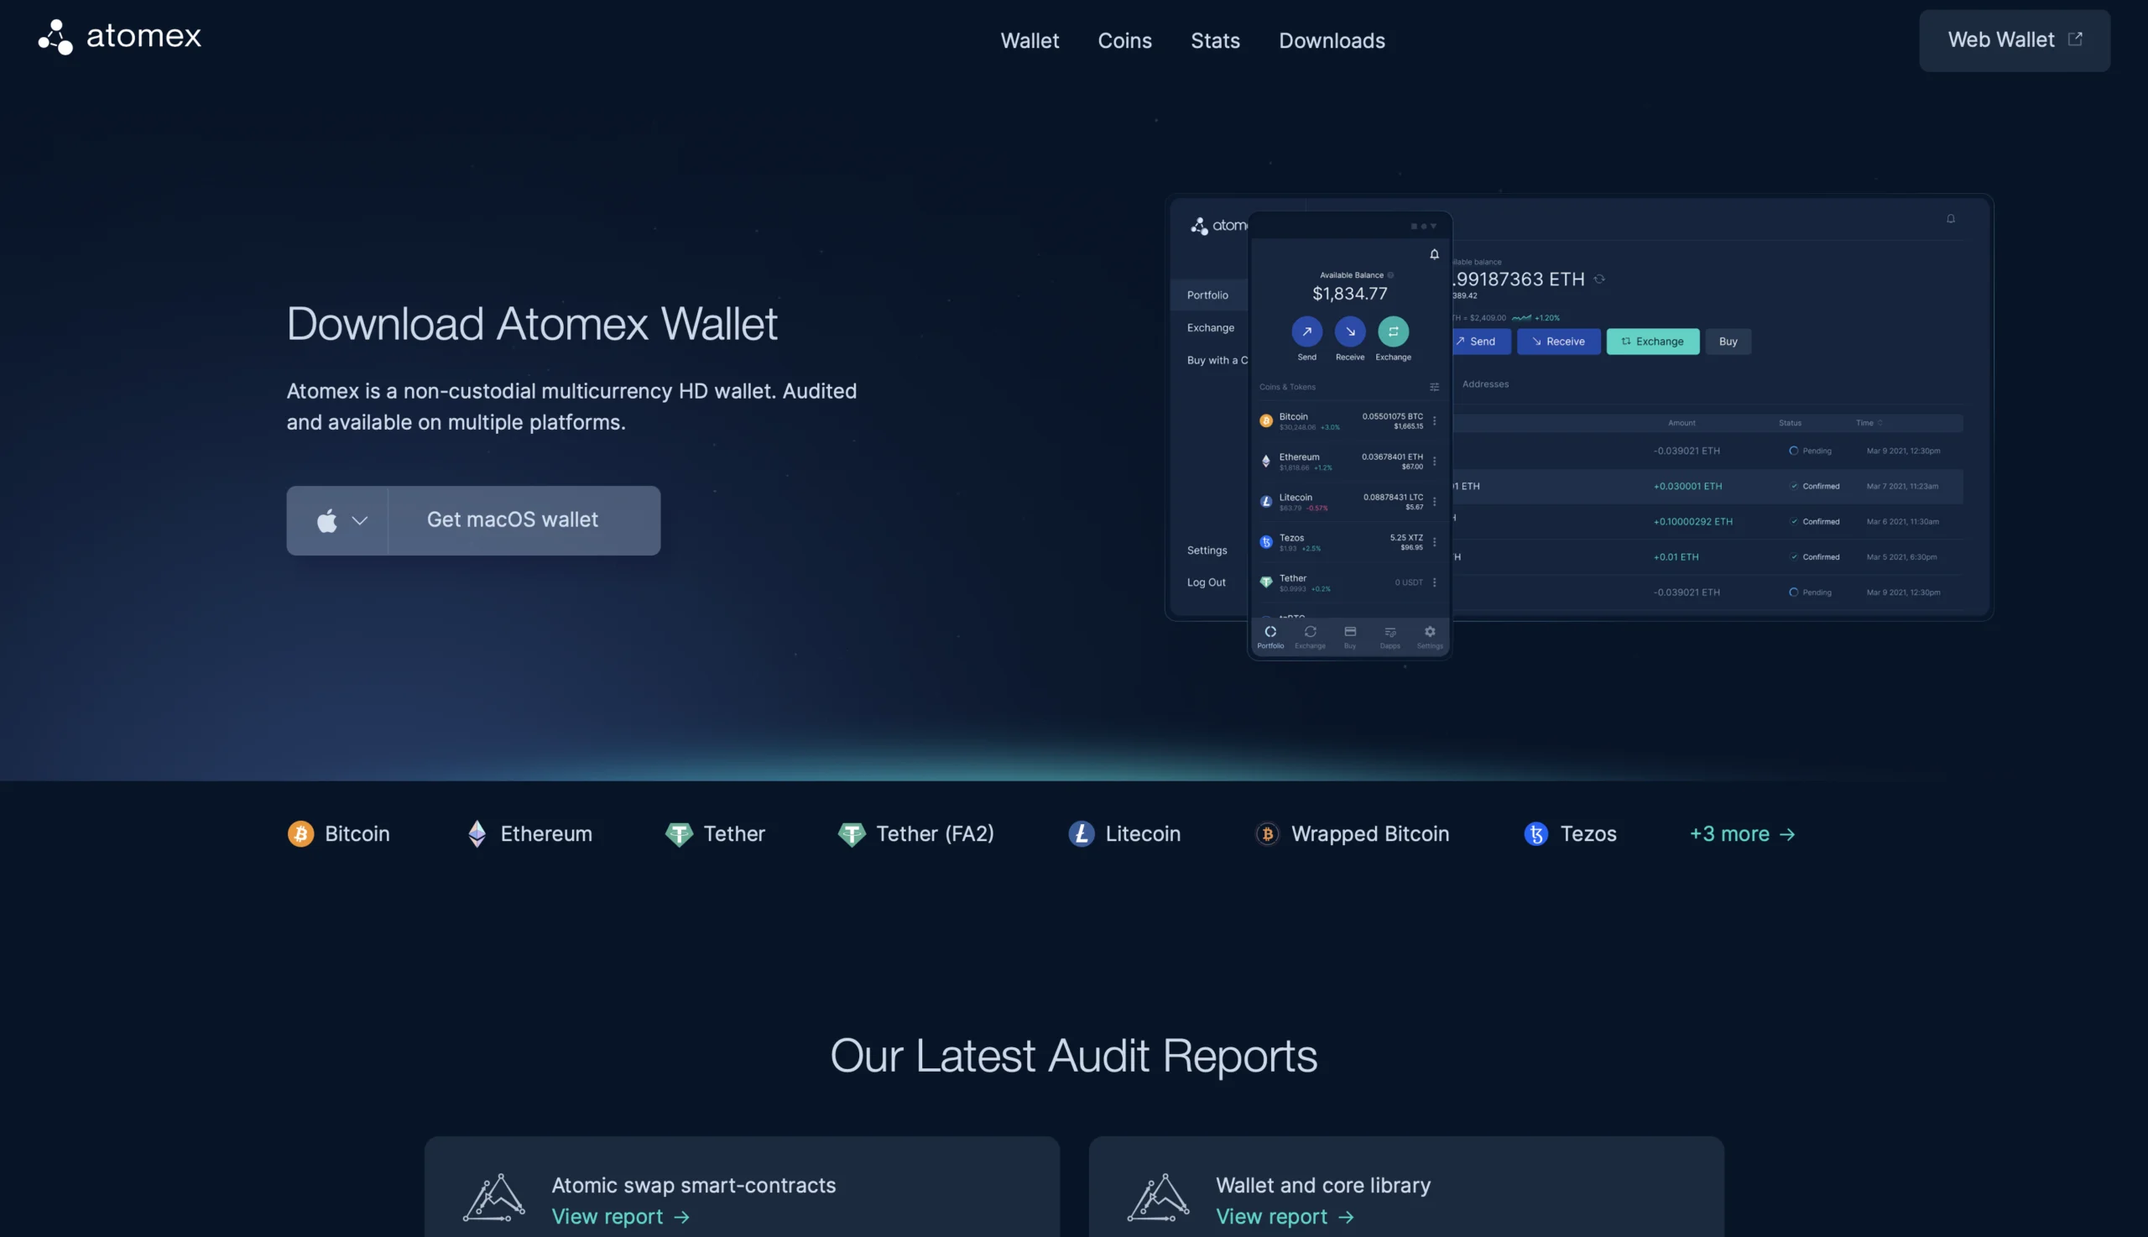Click the Apple platform icon
Image resolution: width=2148 pixels, height=1237 pixels.
point(327,520)
